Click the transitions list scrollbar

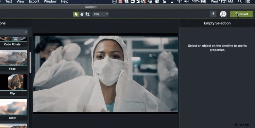[30, 62]
